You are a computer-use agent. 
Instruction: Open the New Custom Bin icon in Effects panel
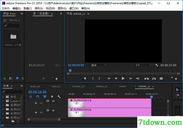click(13, 121)
